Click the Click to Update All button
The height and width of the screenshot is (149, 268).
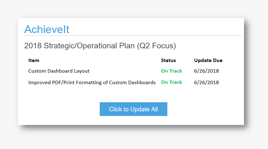pos(133,109)
